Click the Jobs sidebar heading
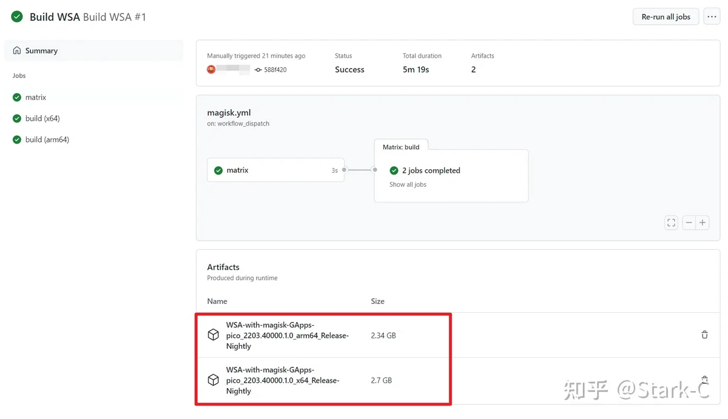Image resolution: width=728 pixels, height=419 pixels. pos(19,76)
